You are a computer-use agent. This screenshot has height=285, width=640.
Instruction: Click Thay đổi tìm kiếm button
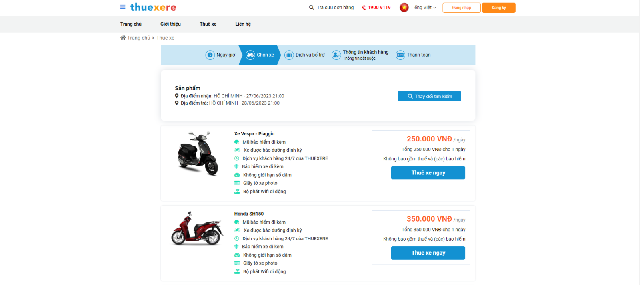(429, 96)
